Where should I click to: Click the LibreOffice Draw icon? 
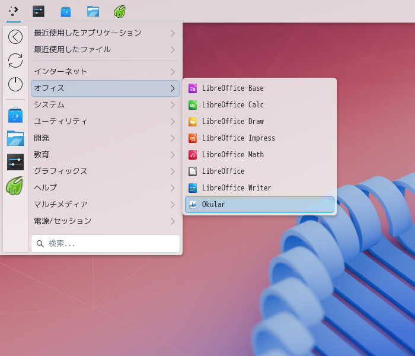tap(193, 122)
